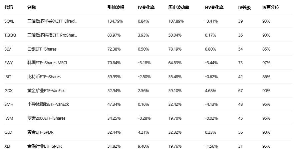This screenshot has height=153, width=294.
Task: Click the 代码 column header
Action: tap(8, 7)
